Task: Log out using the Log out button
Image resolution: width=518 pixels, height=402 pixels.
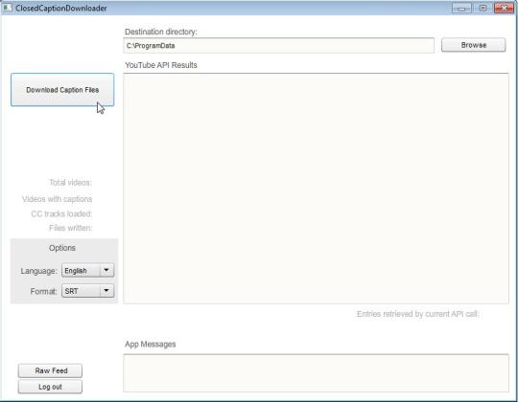Action: pos(50,387)
